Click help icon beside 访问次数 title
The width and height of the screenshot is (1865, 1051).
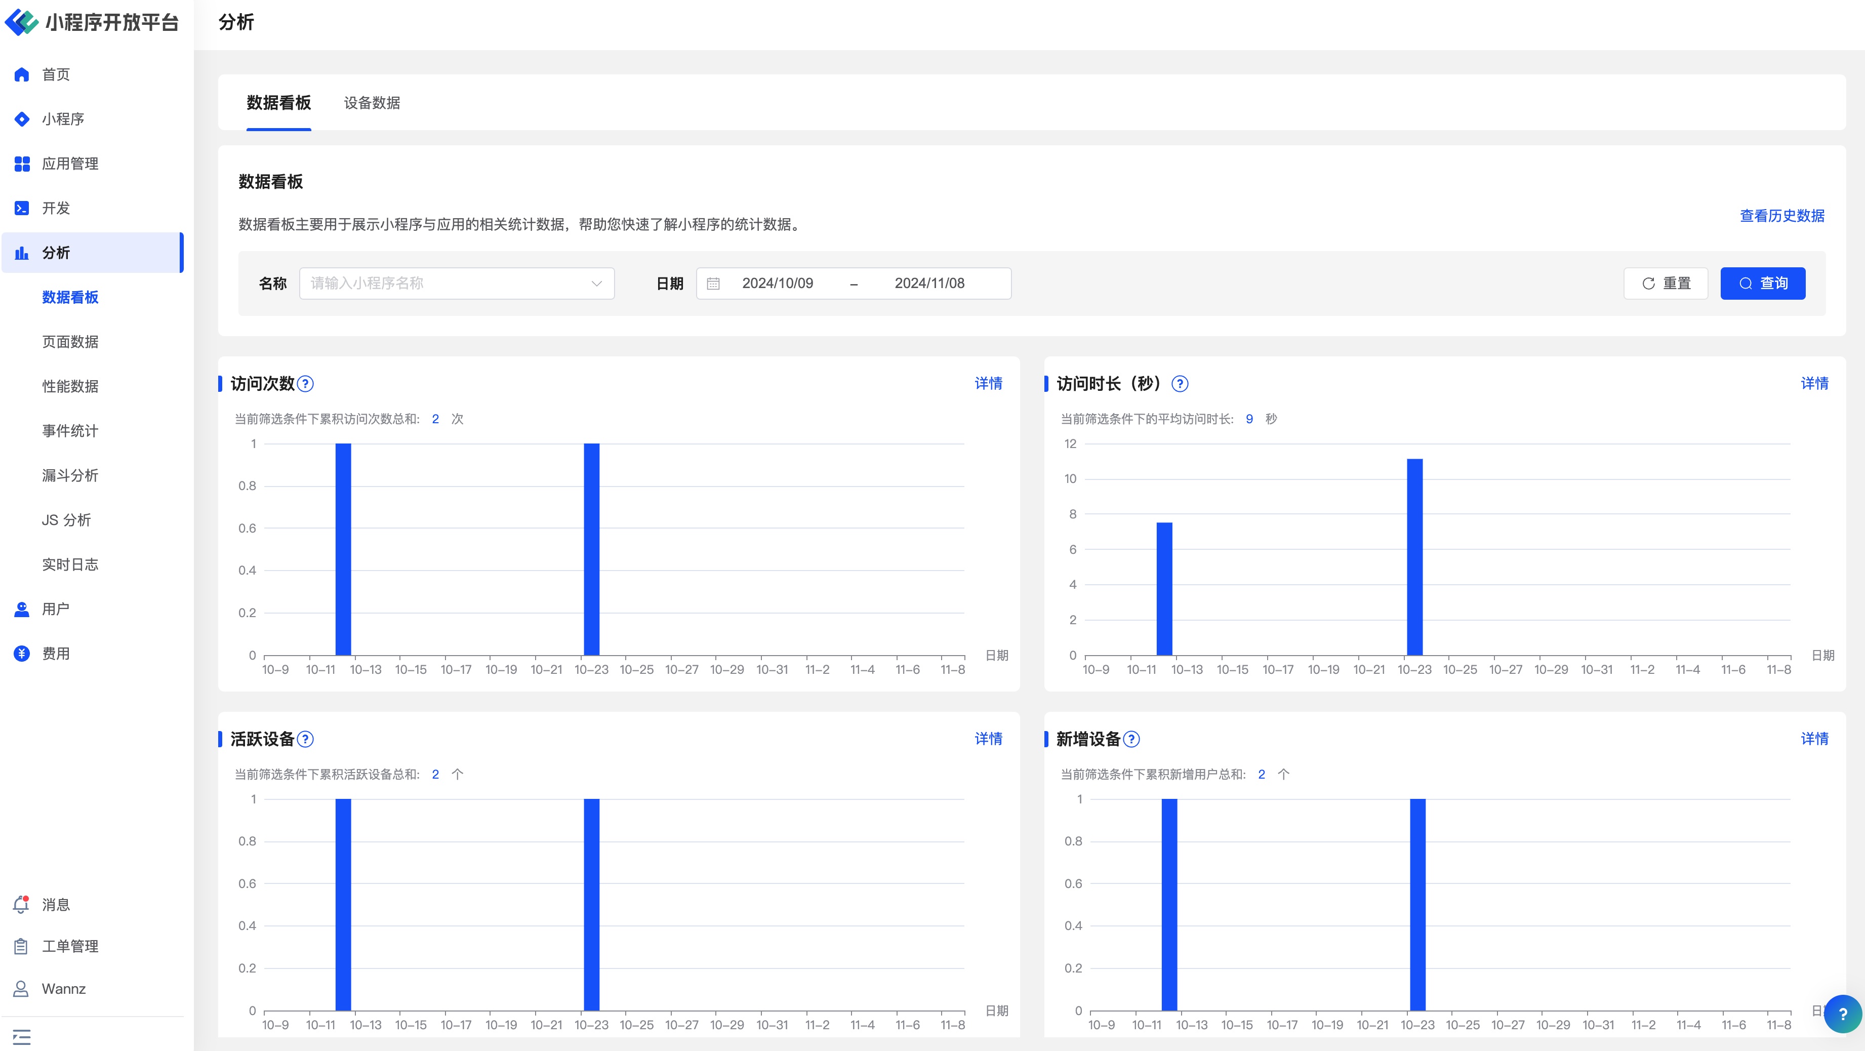pos(306,384)
